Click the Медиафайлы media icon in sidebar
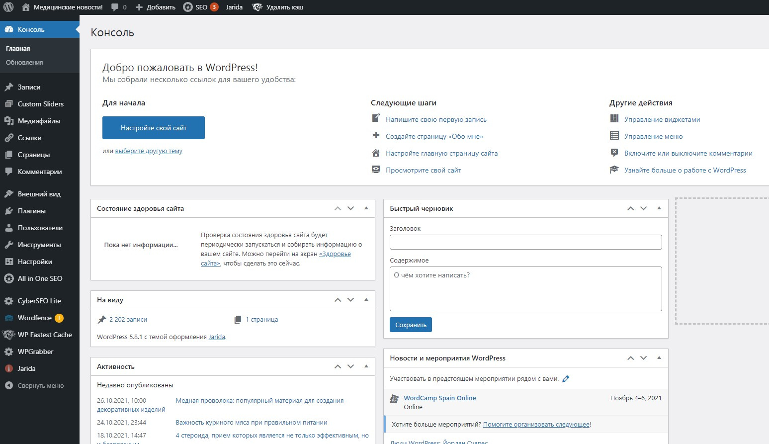Image resolution: width=769 pixels, height=444 pixels. pyautogui.click(x=9, y=121)
